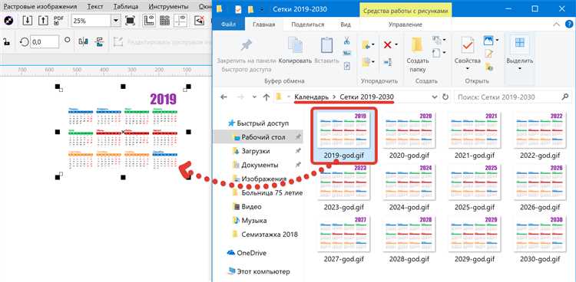Click the Copy (Копировать) ribbon icon
The height and width of the screenshot is (282, 576).
pos(295,45)
